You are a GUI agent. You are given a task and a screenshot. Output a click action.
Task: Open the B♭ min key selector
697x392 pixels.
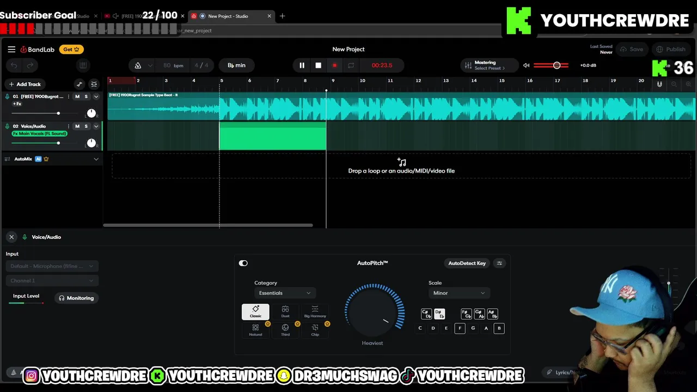point(236,65)
